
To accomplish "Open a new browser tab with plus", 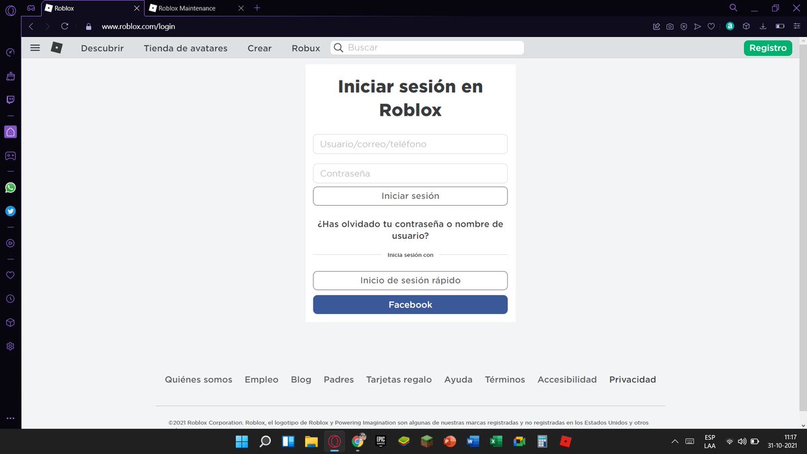I will point(257,8).
